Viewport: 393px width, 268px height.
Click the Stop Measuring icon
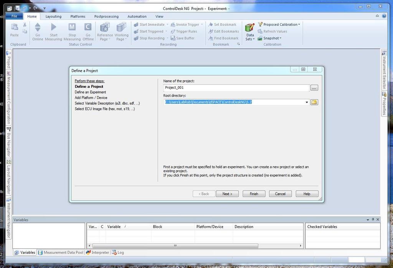click(x=72, y=27)
